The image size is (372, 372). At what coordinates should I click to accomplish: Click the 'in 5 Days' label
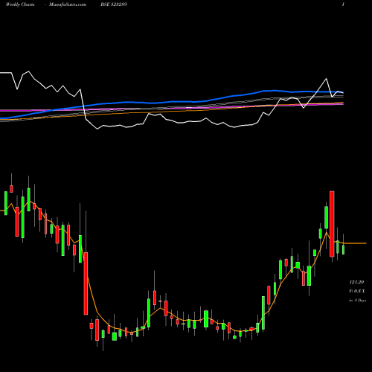click(357, 301)
